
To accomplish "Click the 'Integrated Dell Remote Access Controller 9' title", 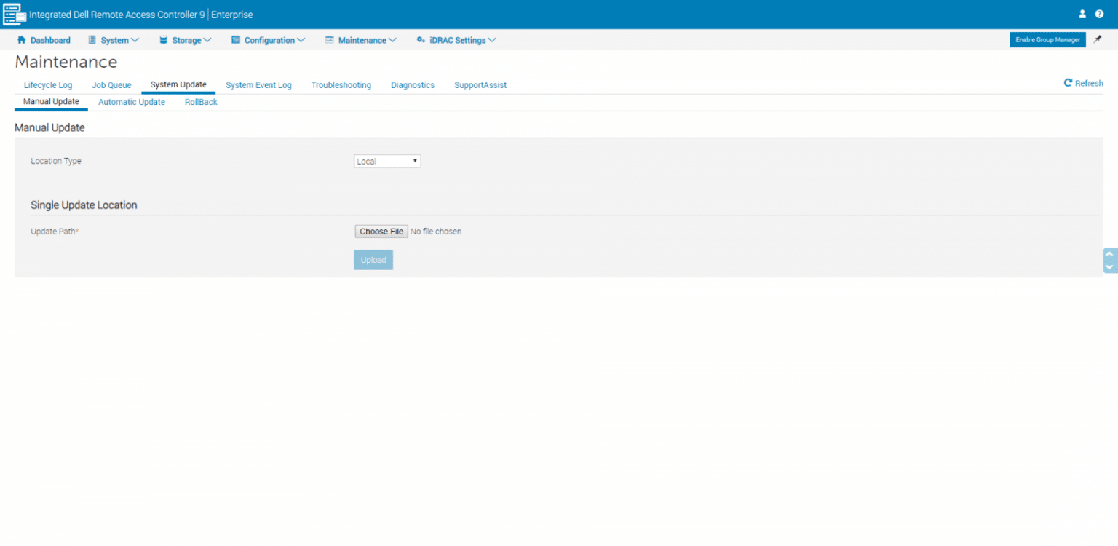I will (x=117, y=15).
